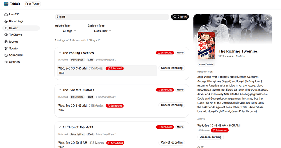Open Exclude Tags 'Consumer' dropdown
Image resolution: width=281 pixels, height=148 pixels.
pyautogui.click(x=103, y=31)
